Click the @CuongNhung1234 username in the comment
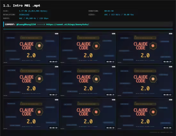This screenshot has height=136, width=176. pos(26,24)
